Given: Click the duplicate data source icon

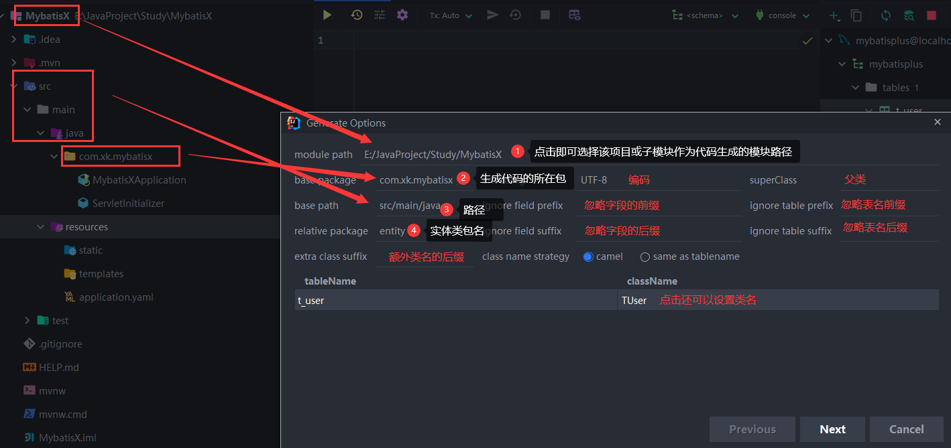Looking at the screenshot, I should click(x=856, y=15).
